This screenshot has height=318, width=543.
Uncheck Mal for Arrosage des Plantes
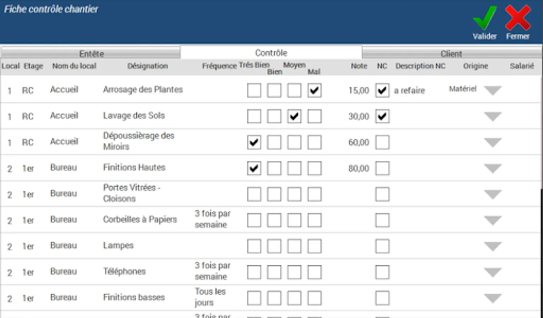coord(314,90)
